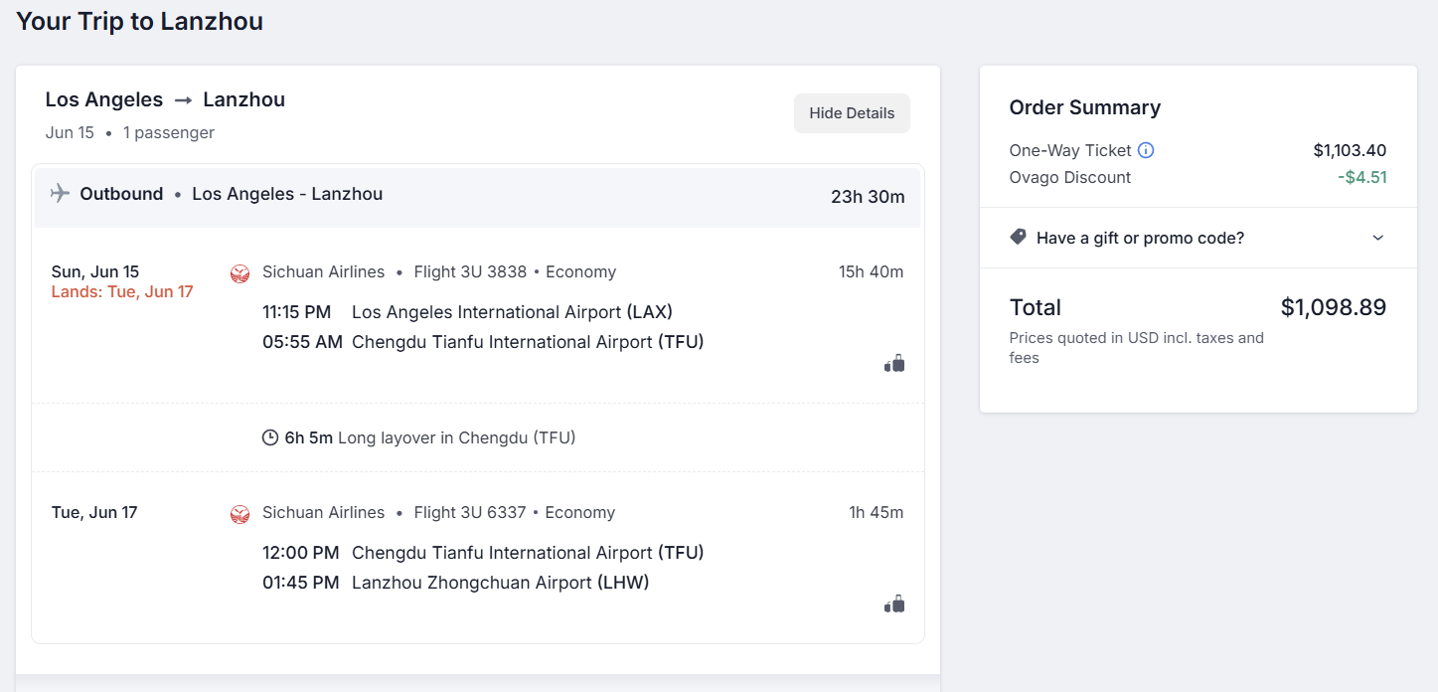The image size is (1438, 692).
Task: Hide the flight details
Action: click(x=852, y=113)
